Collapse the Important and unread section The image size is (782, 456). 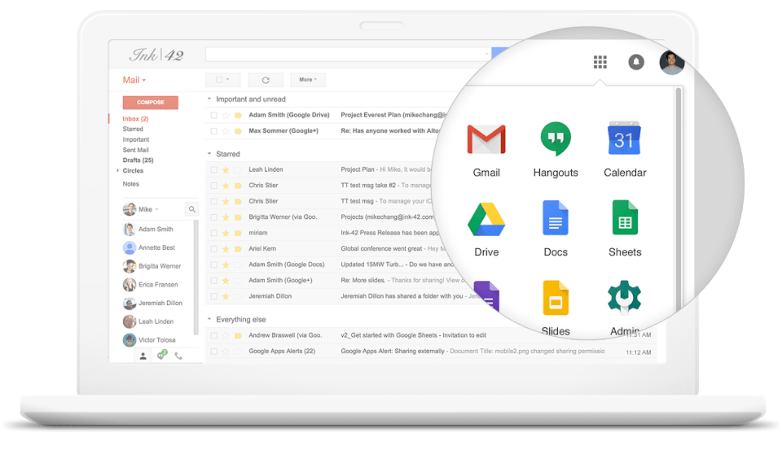[x=209, y=99]
